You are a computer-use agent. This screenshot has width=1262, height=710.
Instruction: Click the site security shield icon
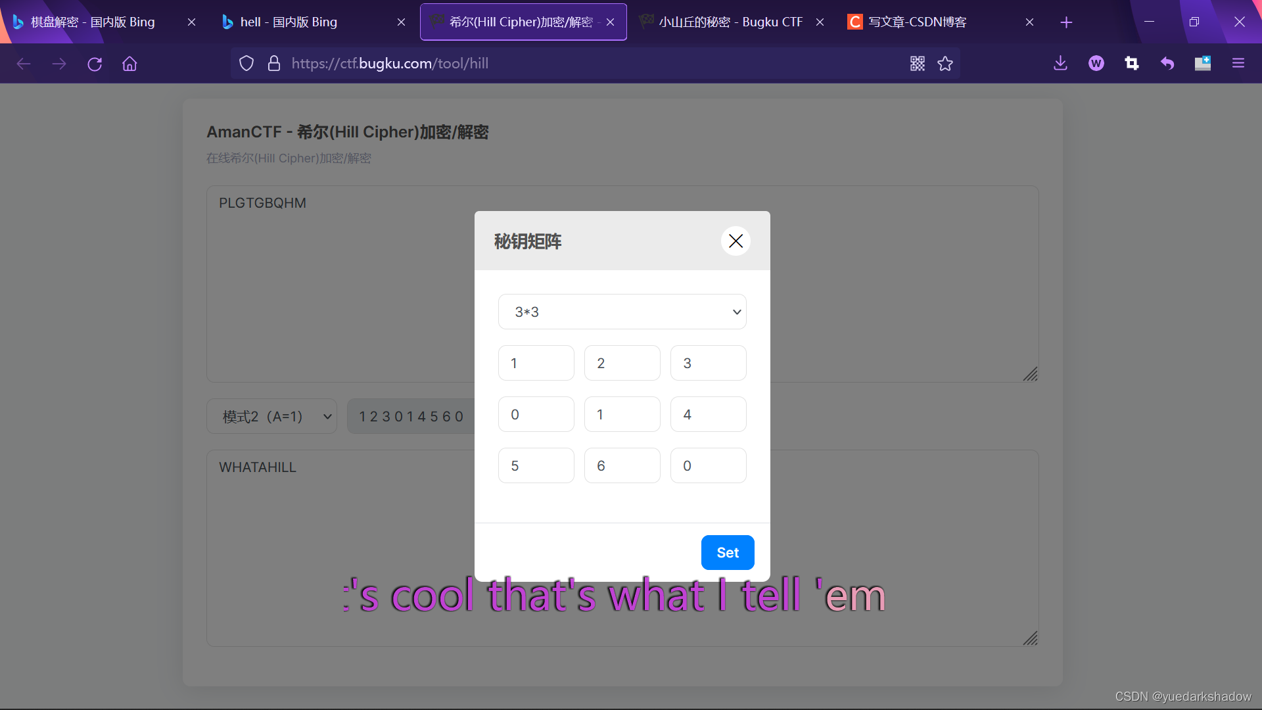pyautogui.click(x=246, y=63)
